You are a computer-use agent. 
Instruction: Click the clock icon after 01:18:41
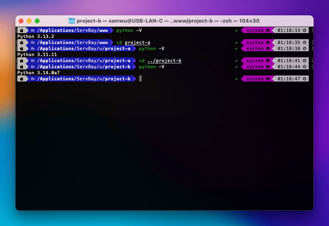pyautogui.click(x=304, y=61)
